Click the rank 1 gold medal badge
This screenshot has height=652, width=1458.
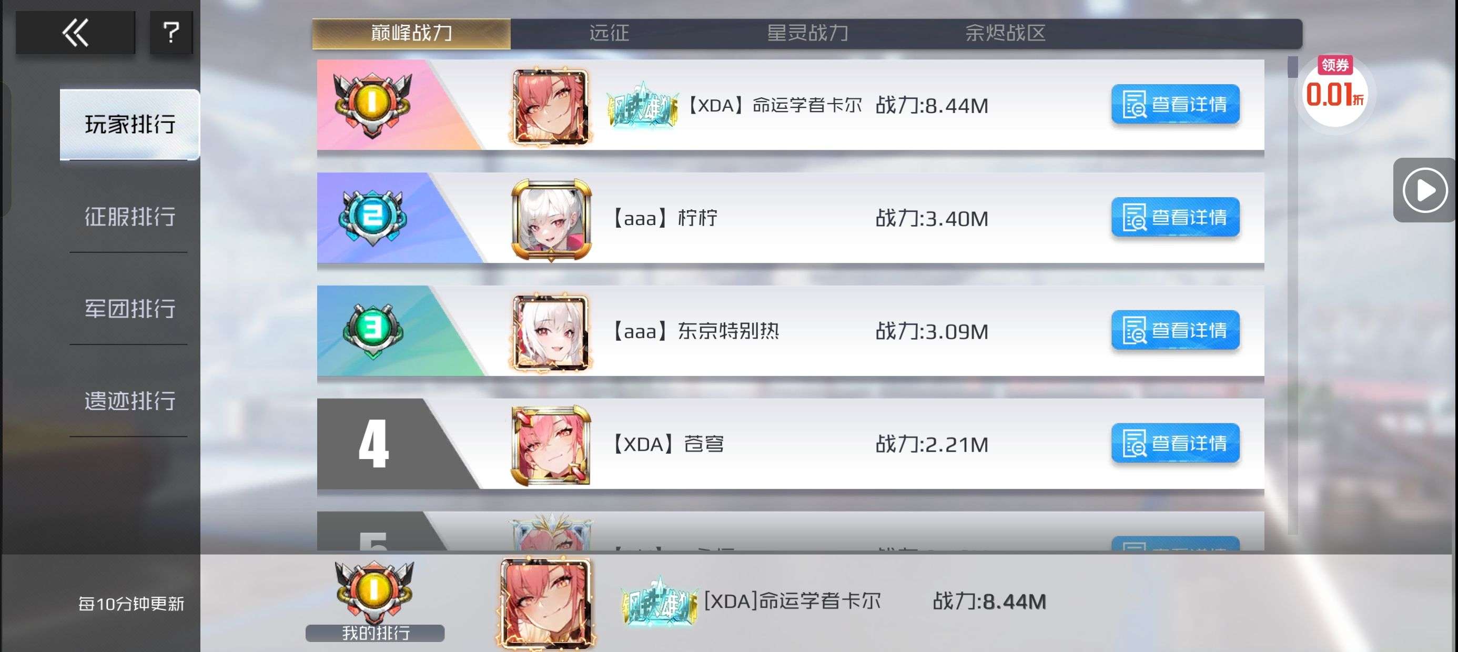(x=372, y=105)
